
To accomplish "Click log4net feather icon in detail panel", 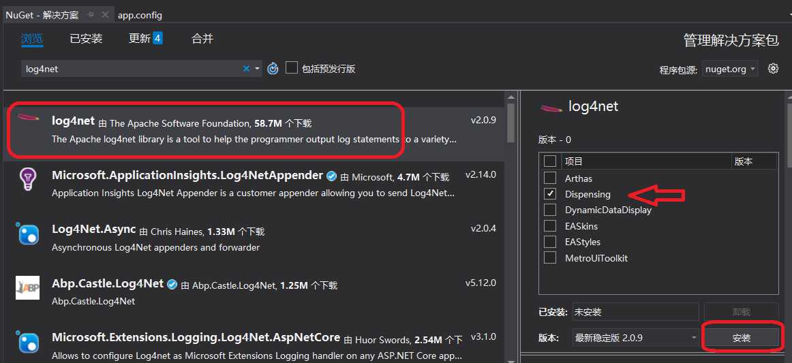I will (x=551, y=107).
